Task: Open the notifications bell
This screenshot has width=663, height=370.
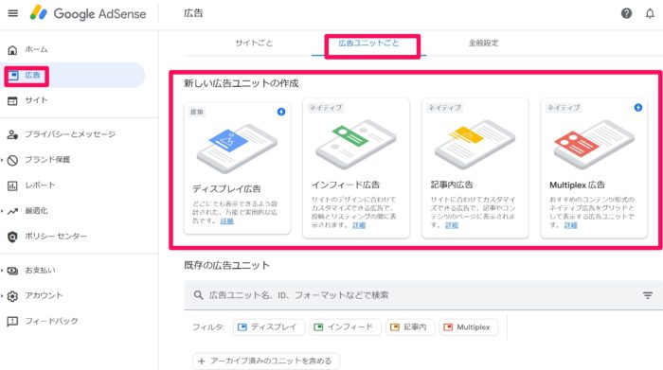Action: point(650,13)
